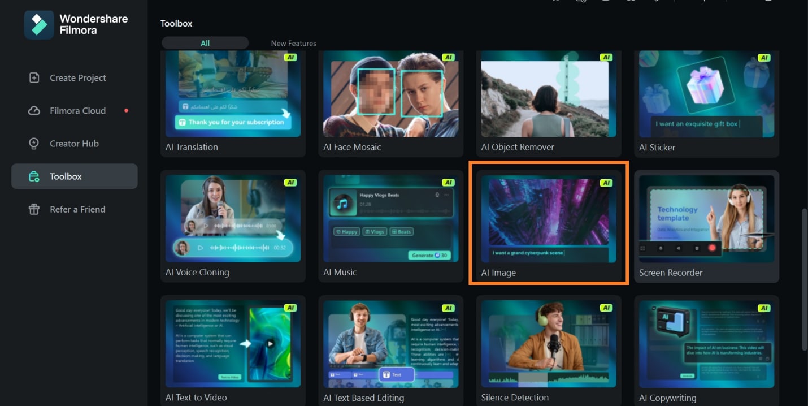The width and height of the screenshot is (808, 406).
Task: Open the AI Image tool card
Action: pos(549,226)
